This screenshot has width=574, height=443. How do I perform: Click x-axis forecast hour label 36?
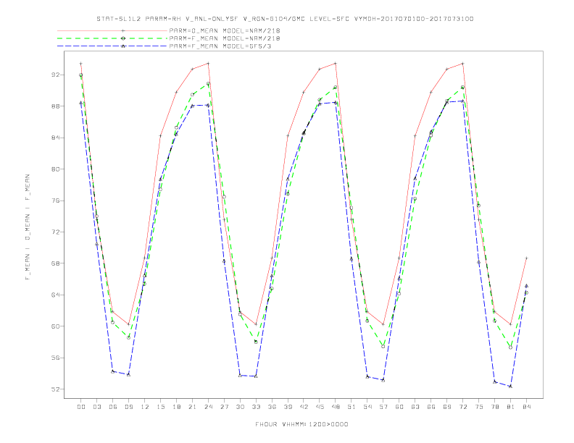point(272,407)
